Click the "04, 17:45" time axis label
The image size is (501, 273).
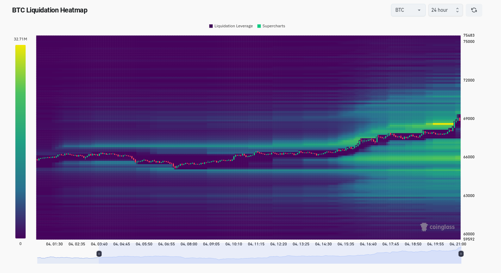point(391,244)
